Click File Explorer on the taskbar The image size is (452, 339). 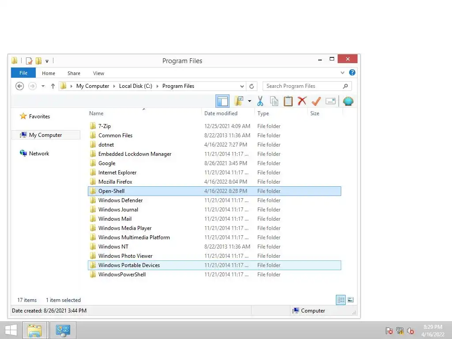point(34,330)
